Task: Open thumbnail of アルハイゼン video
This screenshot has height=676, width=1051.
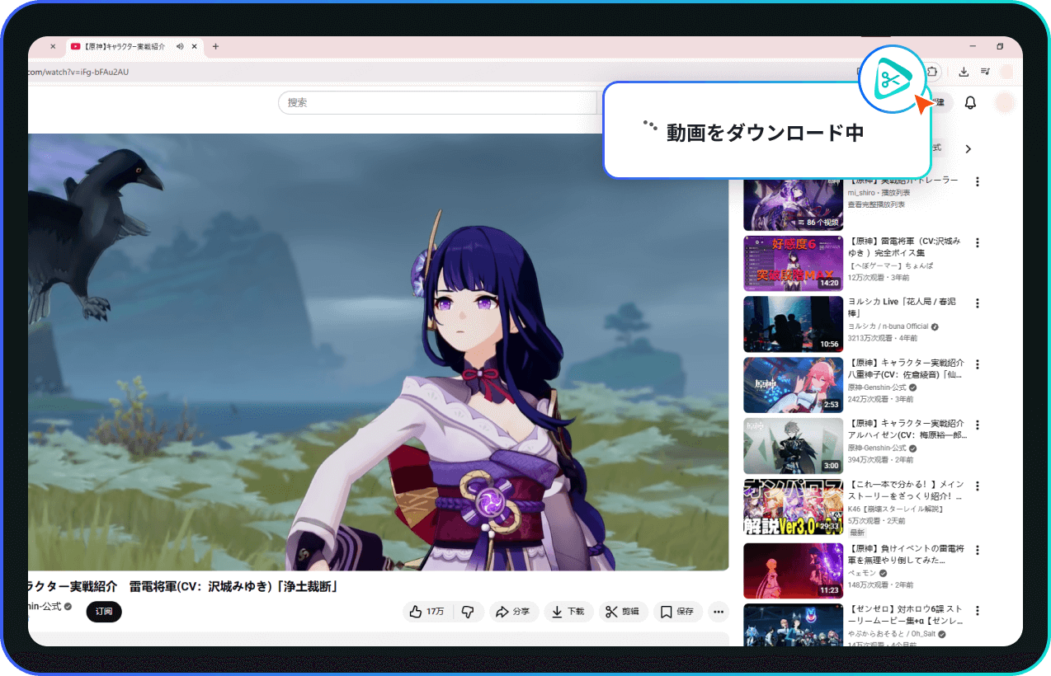Action: click(x=793, y=446)
